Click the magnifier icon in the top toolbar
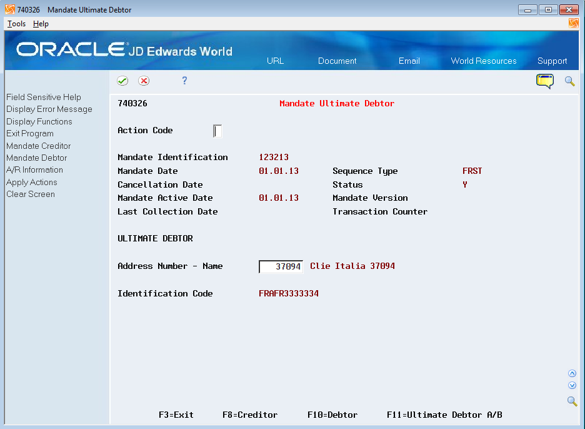 570,81
